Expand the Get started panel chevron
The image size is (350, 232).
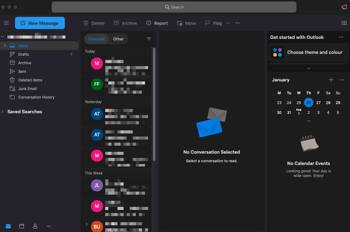309,68
